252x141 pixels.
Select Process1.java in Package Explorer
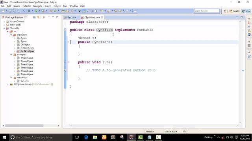click(27, 48)
